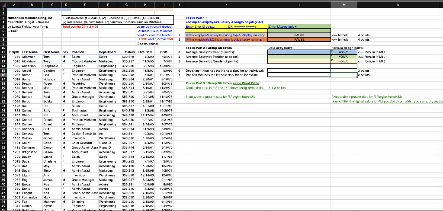This screenshot has width=443, height=211.
Task: Click the '<== formula in M11' note cell
Action: [372, 52]
